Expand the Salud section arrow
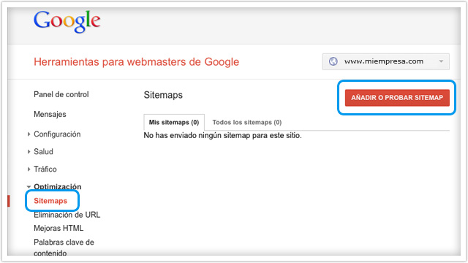Screen dimensions: 468x263 (29, 152)
